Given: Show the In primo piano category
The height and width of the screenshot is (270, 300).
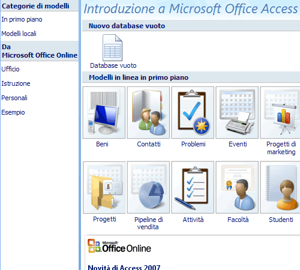Looking at the screenshot, I should pos(22,19).
